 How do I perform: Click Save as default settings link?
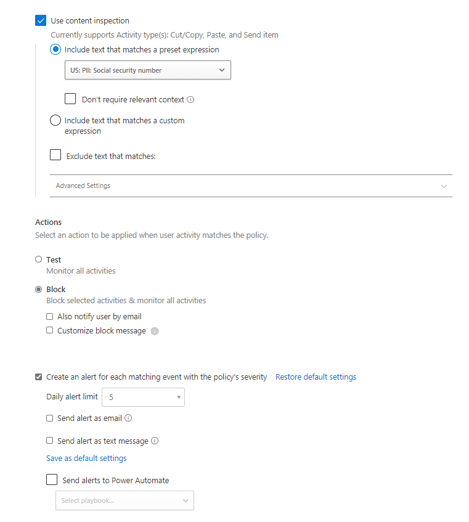tap(86, 459)
